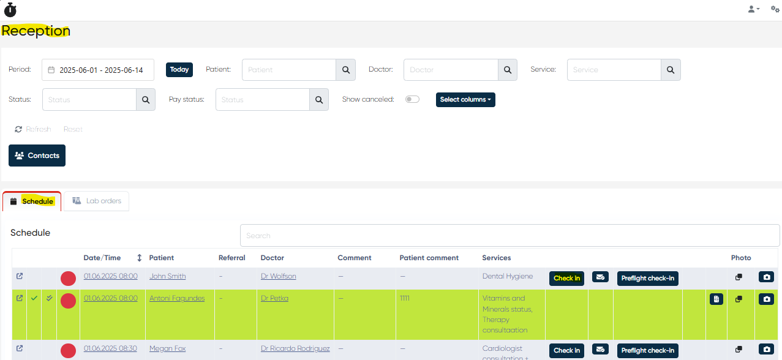Click the camera icon in John Smith's row
The width and height of the screenshot is (782, 360).
pyautogui.click(x=767, y=277)
